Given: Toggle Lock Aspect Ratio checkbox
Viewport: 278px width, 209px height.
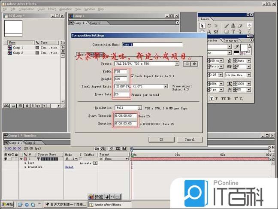Looking at the screenshot, I should coord(132,76).
